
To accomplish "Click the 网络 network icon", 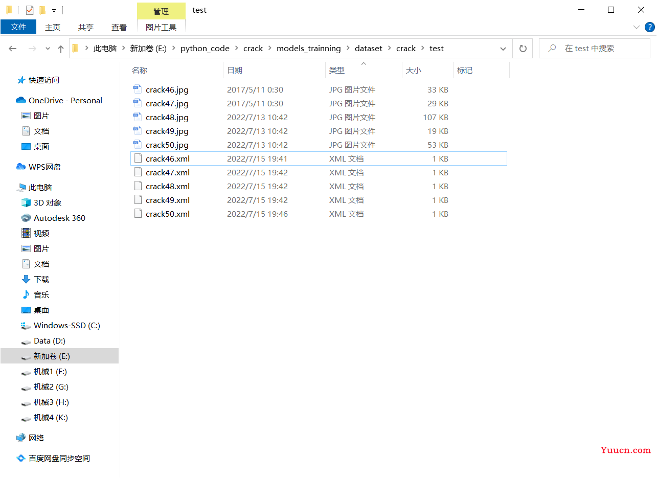I will 21,438.
